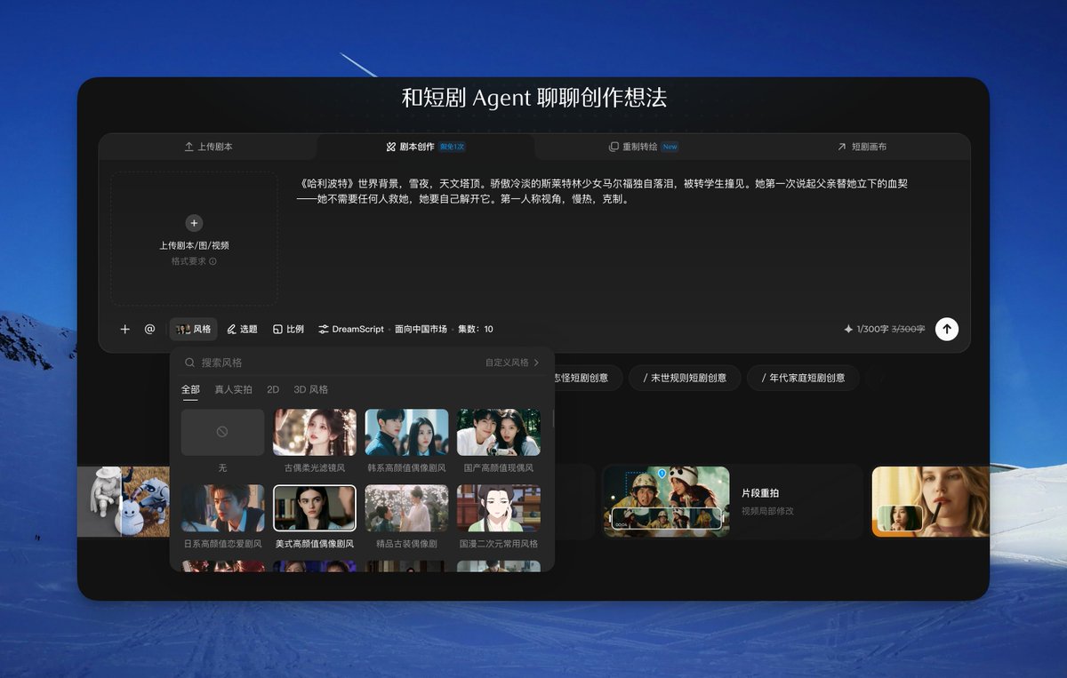Pick the 韩系高颜值偶像剧风 style thumbnail
The width and height of the screenshot is (1067, 678).
click(406, 433)
